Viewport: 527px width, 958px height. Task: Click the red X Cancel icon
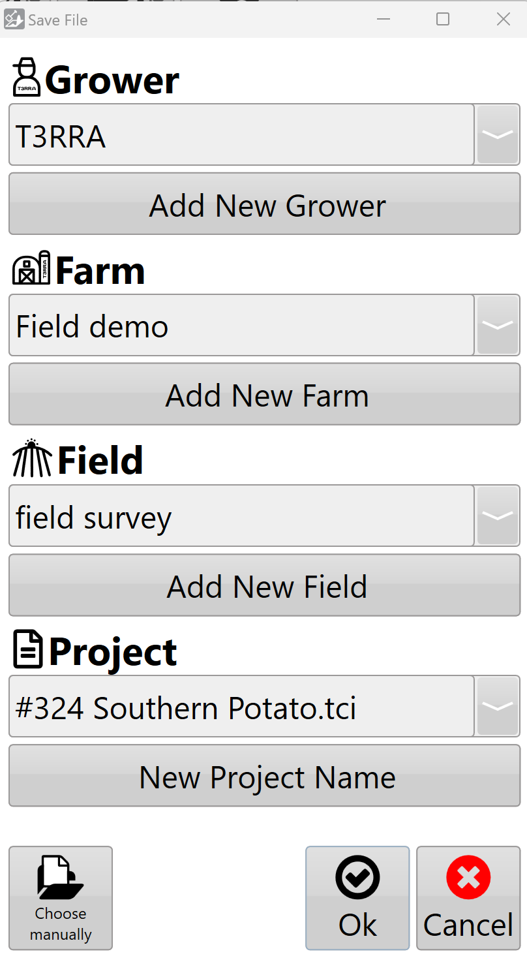pyautogui.click(x=468, y=878)
